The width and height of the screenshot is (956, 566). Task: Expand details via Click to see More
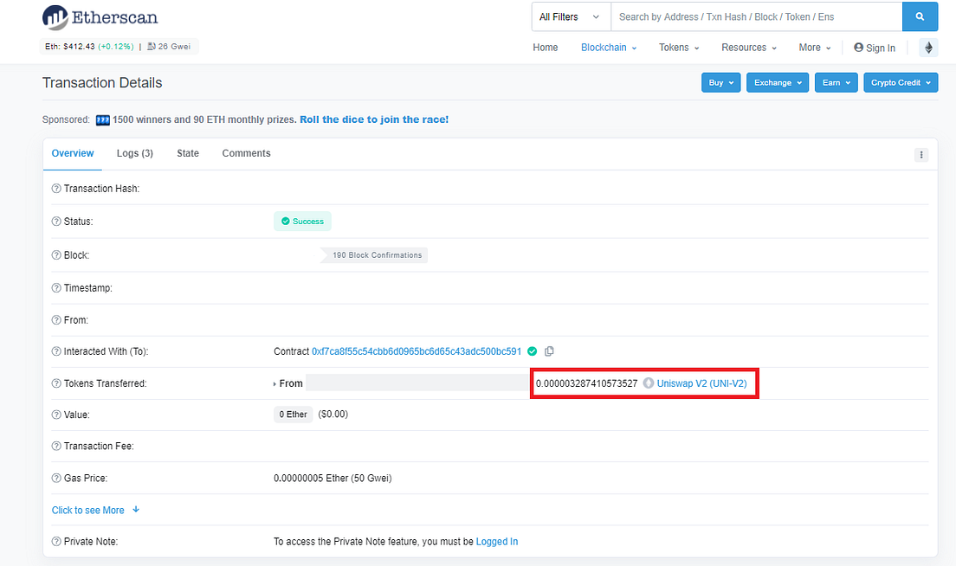(87, 510)
